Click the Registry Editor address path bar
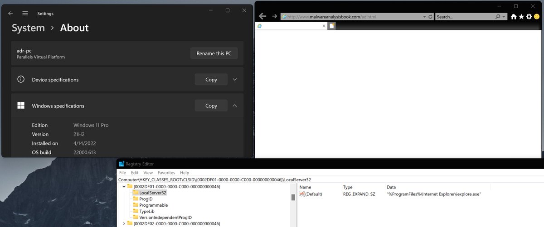Image resolution: width=544 pixels, height=227 pixels. point(330,180)
